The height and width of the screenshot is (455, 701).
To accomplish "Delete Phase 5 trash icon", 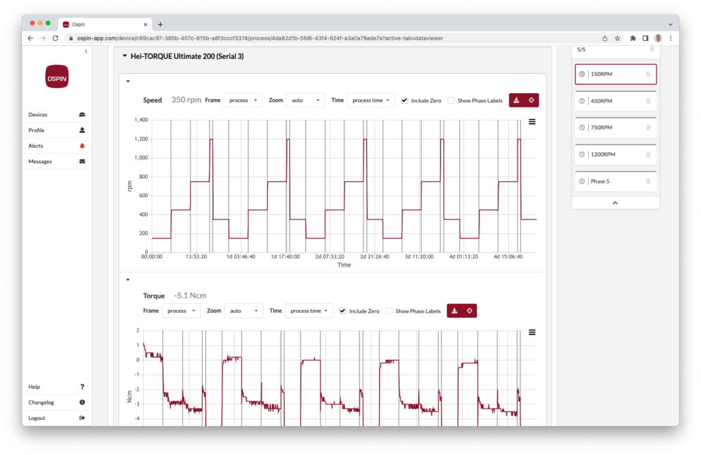I will [x=648, y=181].
